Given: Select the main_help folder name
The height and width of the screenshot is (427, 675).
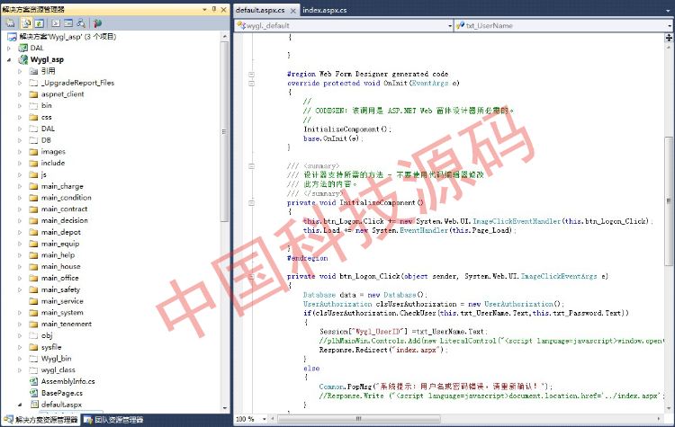Looking at the screenshot, I should pyautogui.click(x=58, y=255).
